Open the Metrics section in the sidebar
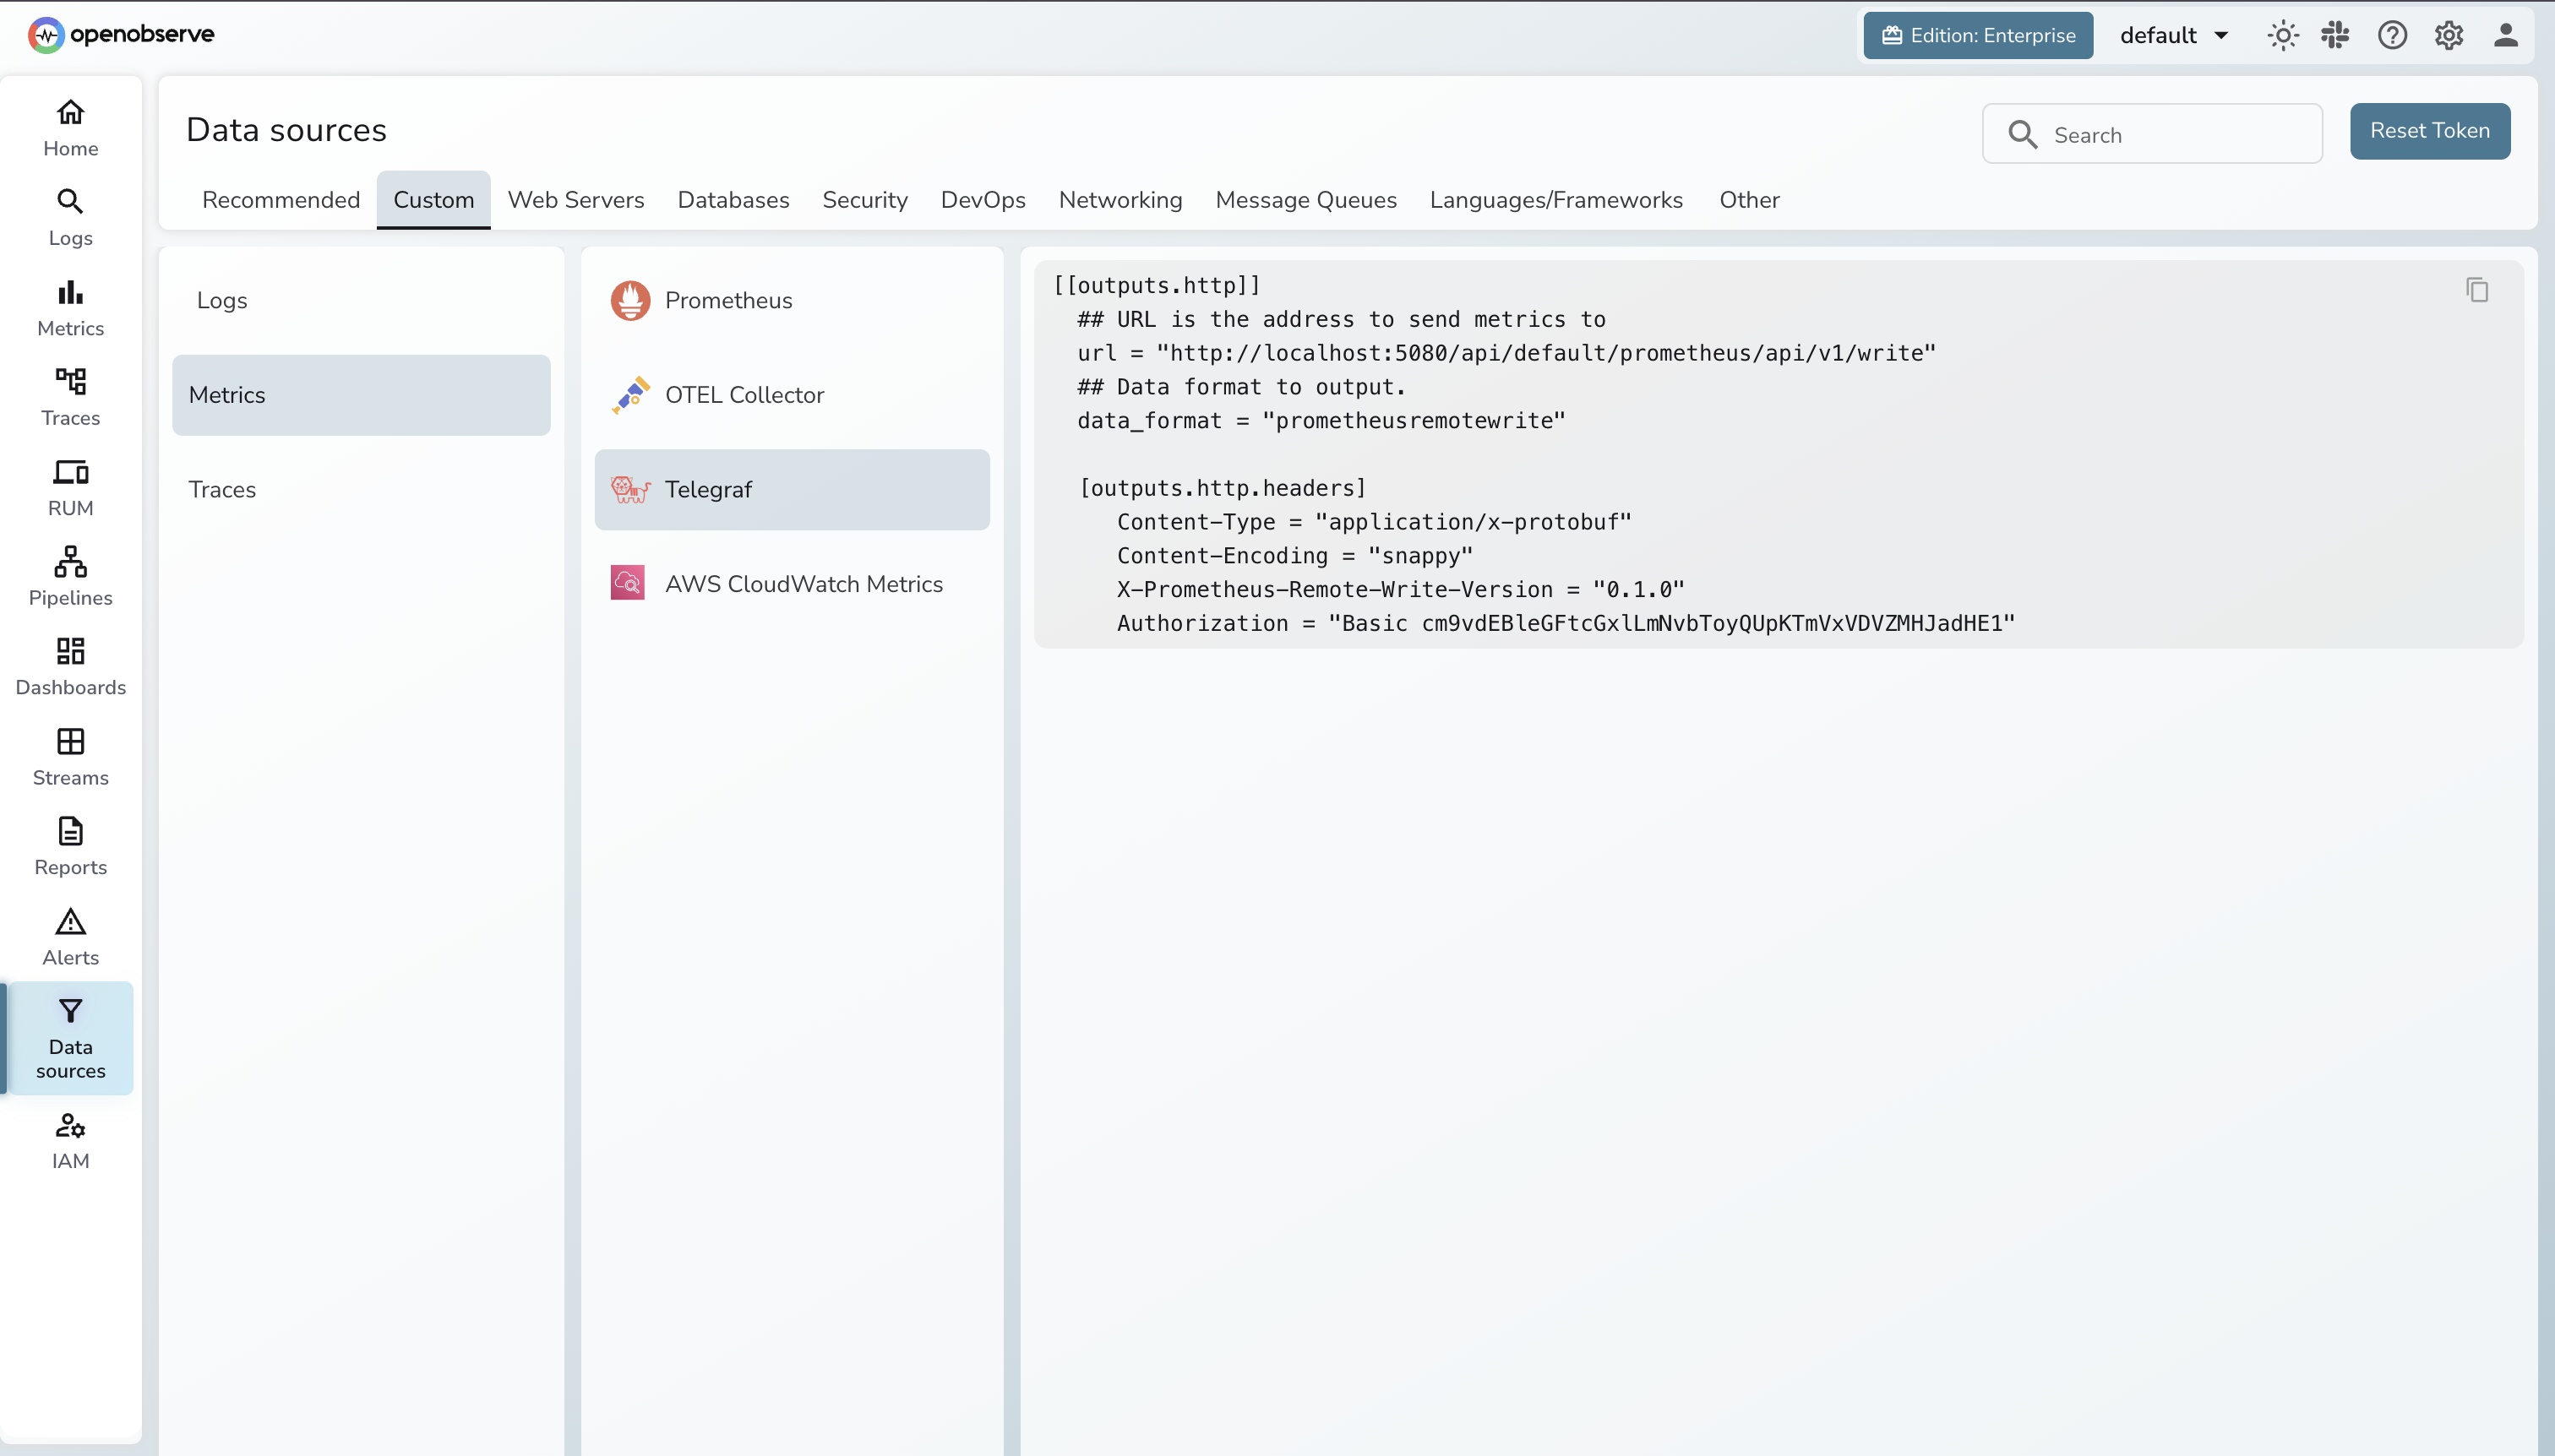2555x1456 pixels. point(69,306)
